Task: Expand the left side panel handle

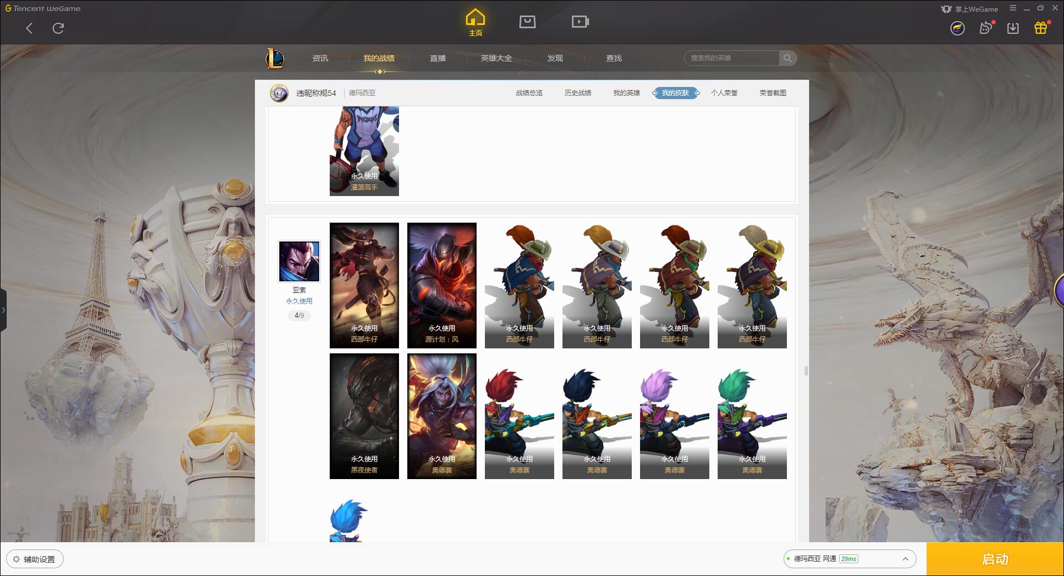Action: coord(3,310)
